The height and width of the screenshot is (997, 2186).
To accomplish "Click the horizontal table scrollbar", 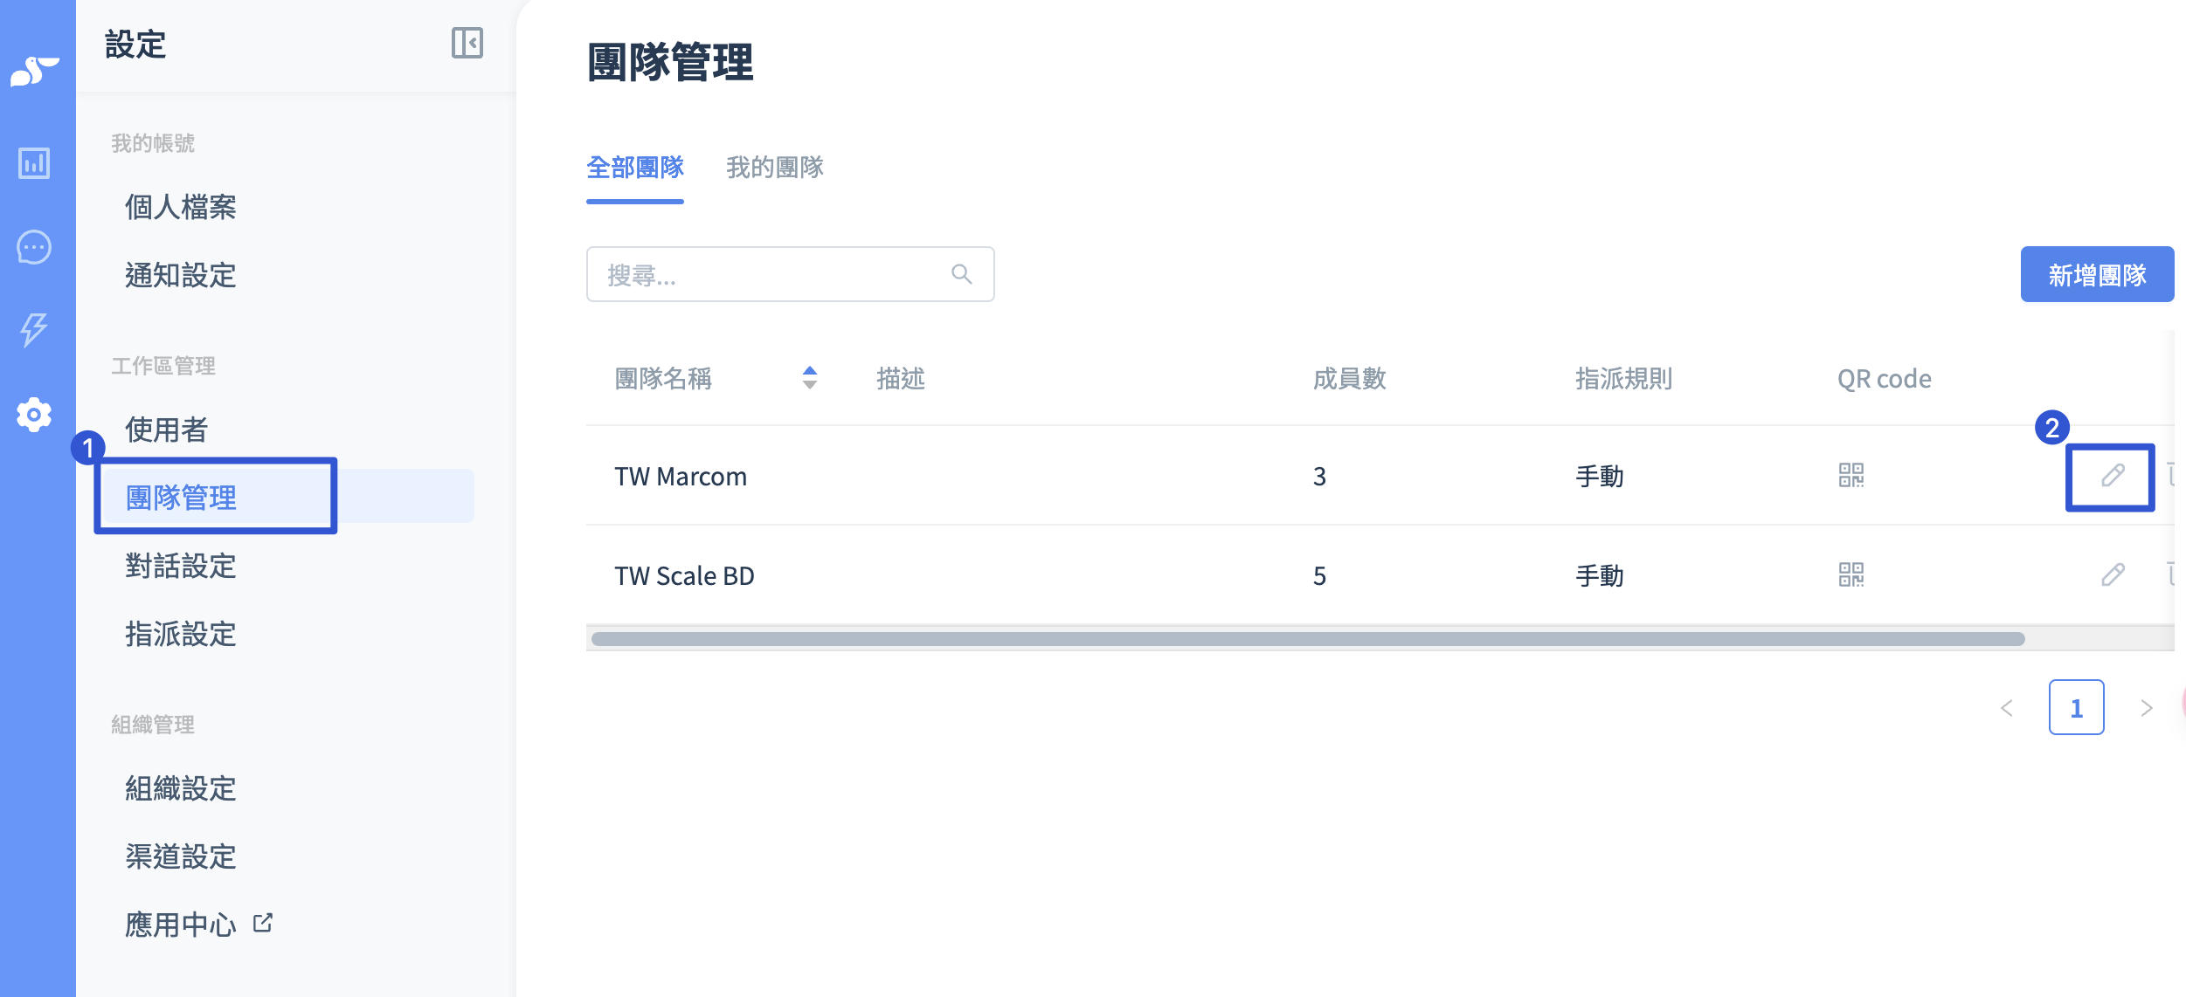I will pos(1308,639).
